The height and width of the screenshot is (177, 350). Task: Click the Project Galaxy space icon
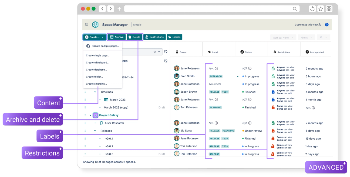pyautogui.click(x=95, y=115)
